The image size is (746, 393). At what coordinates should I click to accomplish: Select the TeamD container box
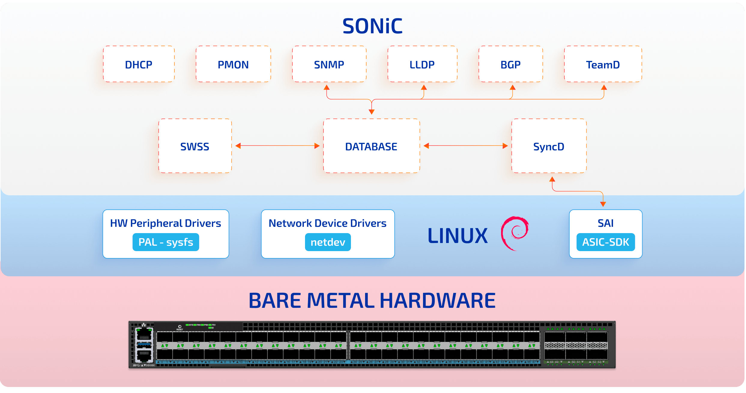pyautogui.click(x=603, y=64)
